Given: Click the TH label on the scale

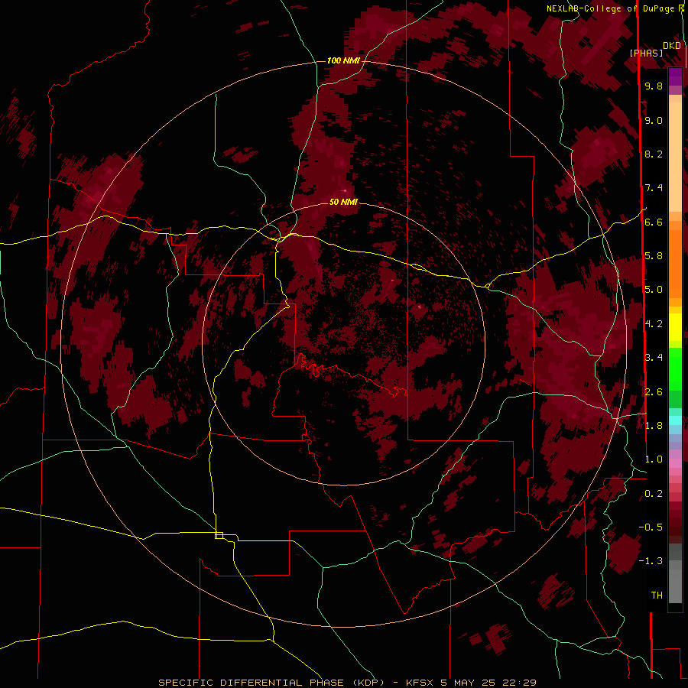Looking at the screenshot, I should [657, 596].
